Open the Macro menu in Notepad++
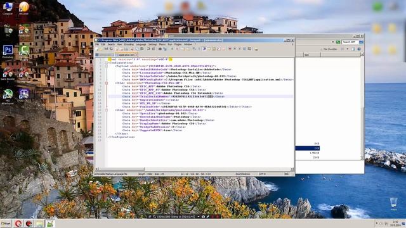 tap(162, 44)
